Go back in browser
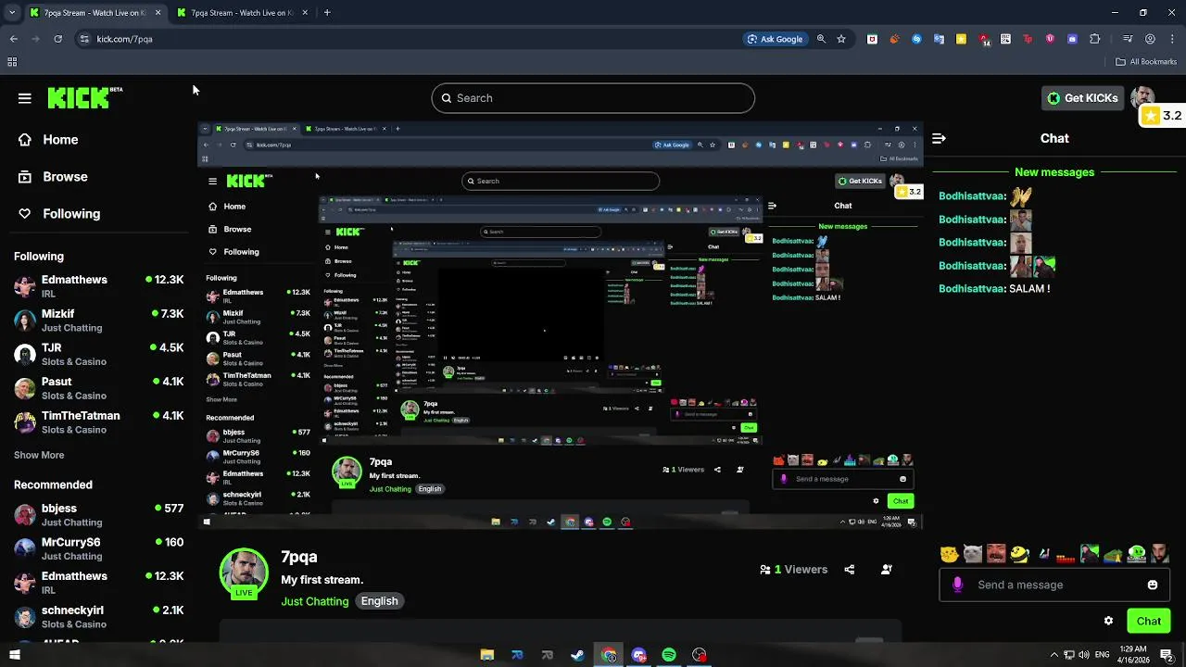Image resolution: width=1186 pixels, height=667 pixels. click(13, 39)
